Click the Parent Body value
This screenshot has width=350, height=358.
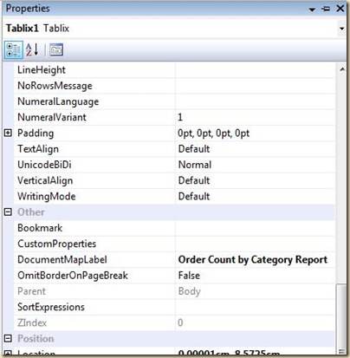[x=190, y=291]
